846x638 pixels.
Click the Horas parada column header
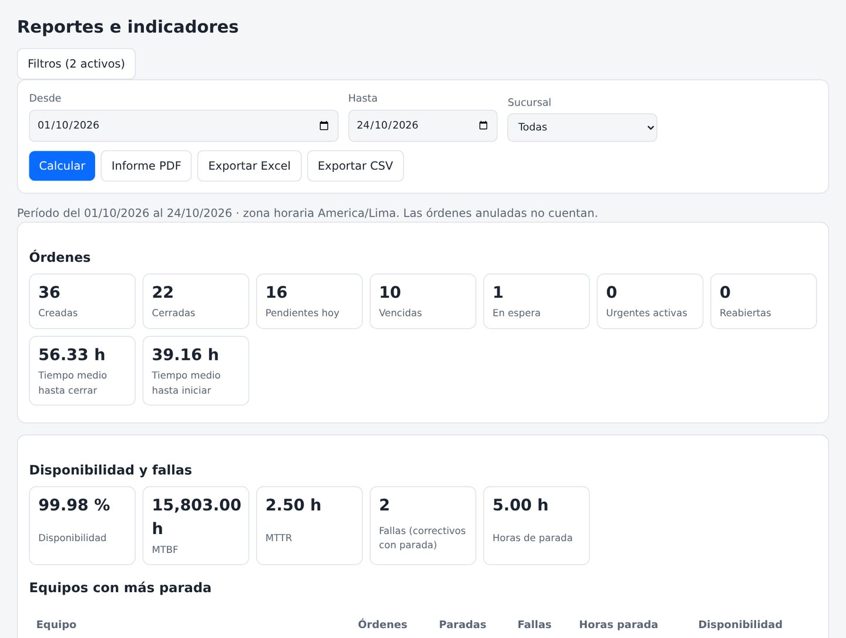(x=619, y=625)
